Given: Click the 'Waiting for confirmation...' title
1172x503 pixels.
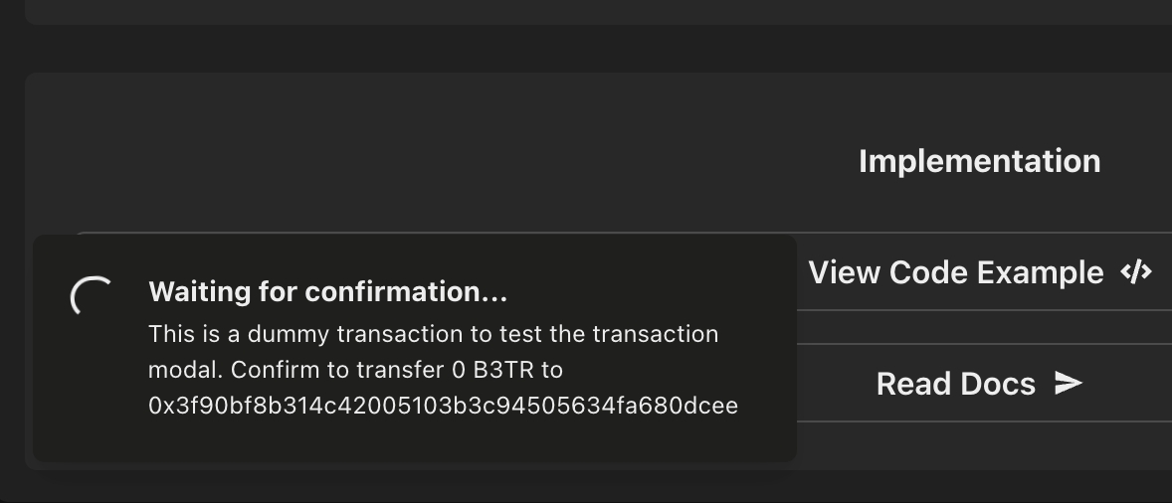Looking at the screenshot, I should click(327, 292).
